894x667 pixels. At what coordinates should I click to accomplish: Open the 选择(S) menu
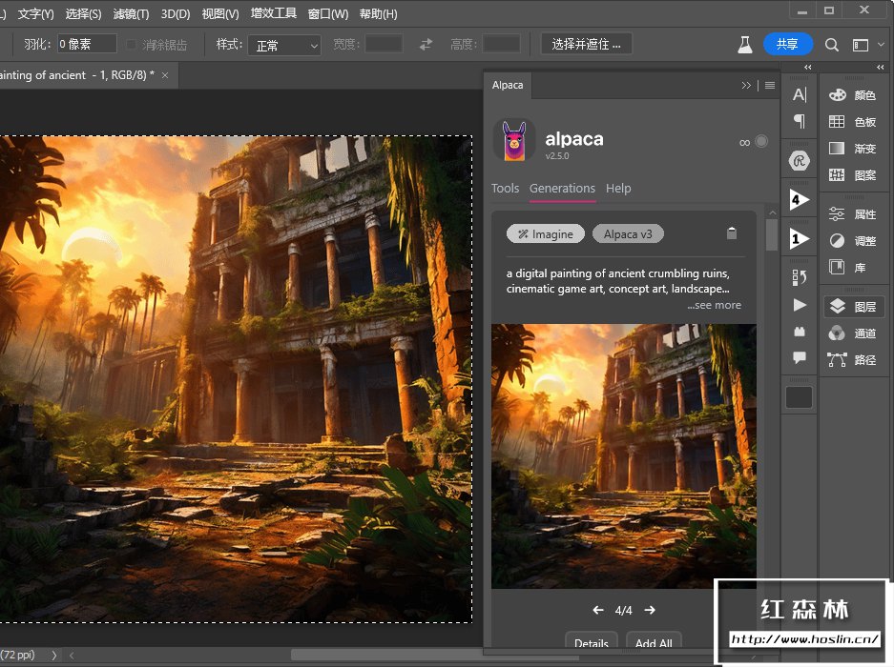pos(83,13)
